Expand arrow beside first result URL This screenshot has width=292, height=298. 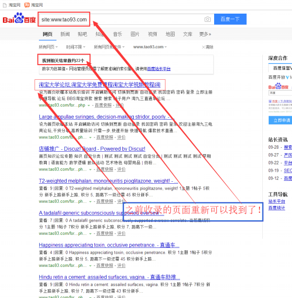click(89, 105)
